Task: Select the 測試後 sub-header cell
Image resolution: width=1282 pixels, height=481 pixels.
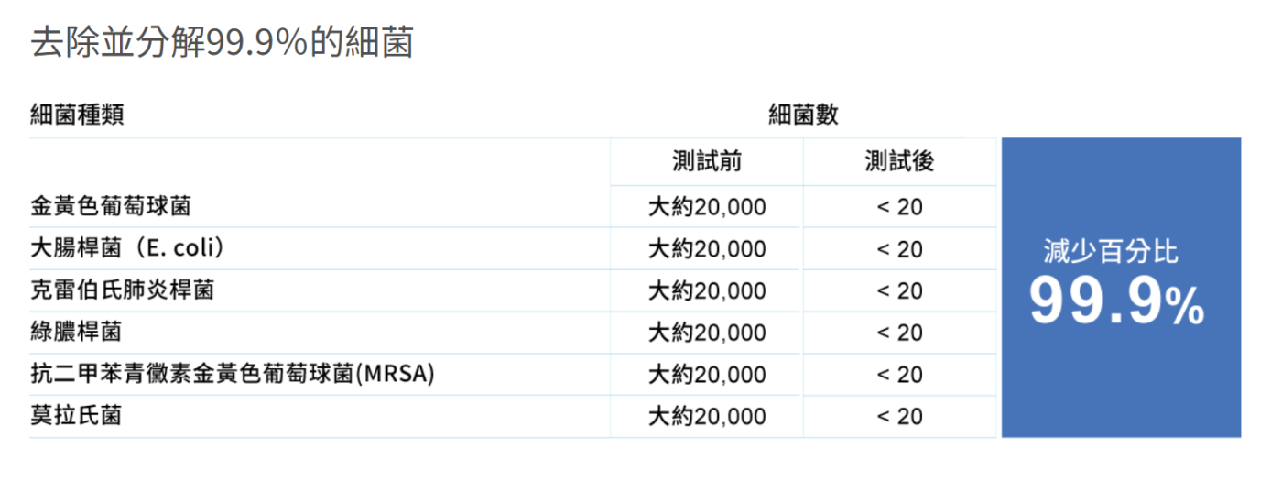Action: pos(899,162)
